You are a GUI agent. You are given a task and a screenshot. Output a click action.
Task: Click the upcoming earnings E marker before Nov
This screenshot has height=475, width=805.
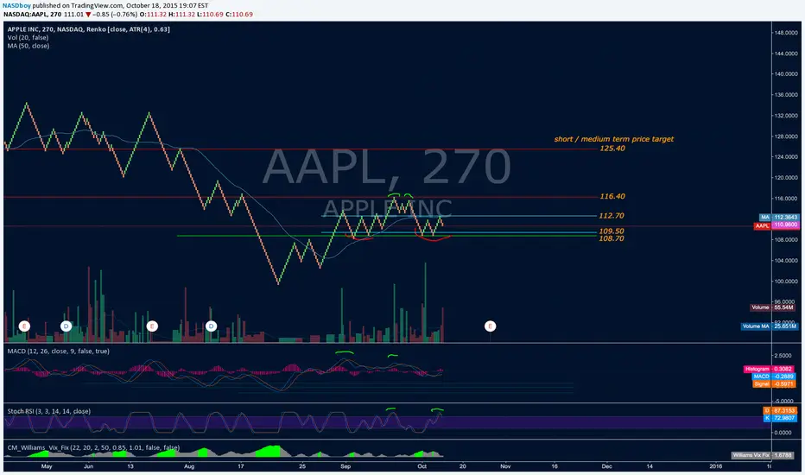490,326
